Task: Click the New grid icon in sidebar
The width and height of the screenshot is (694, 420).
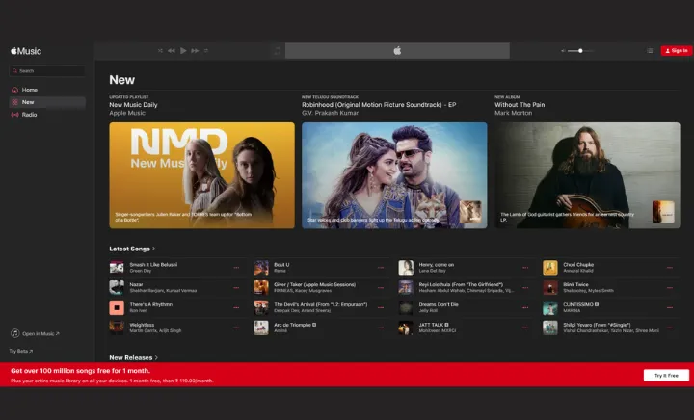Action: tap(14, 102)
